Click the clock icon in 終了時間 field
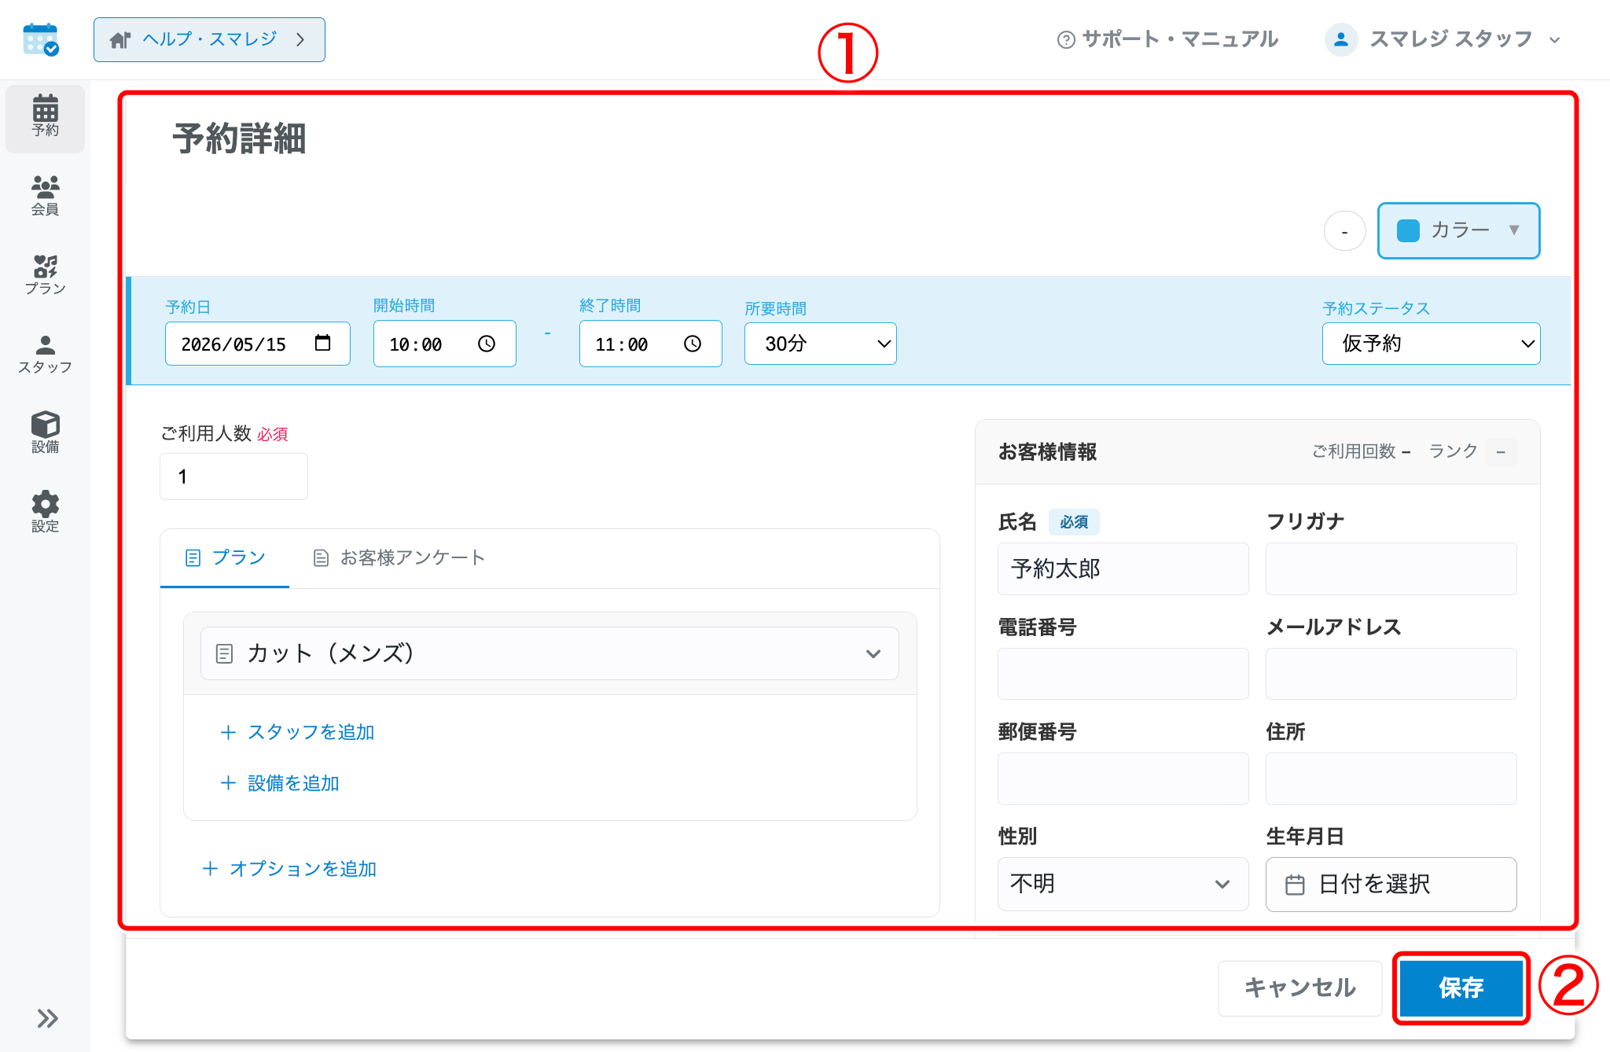The width and height of the screenshot is (1610, 1052). click(693, 344)
